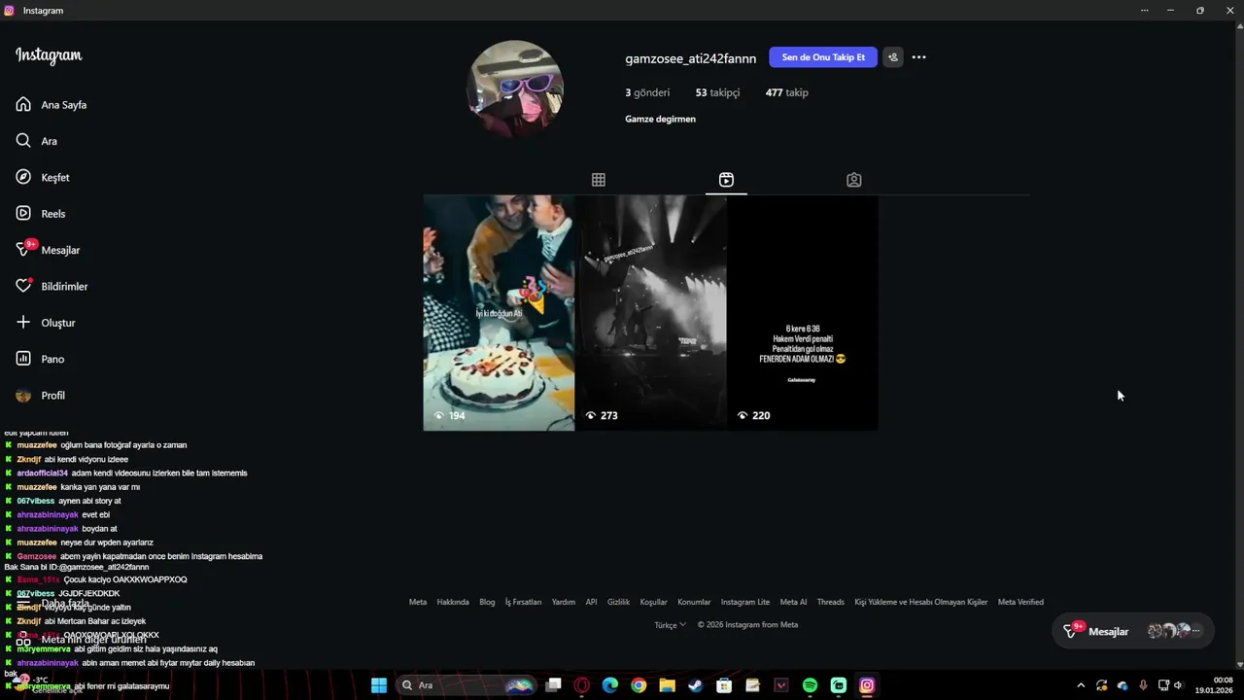
Task: Open Bildirimler heart icon
Action: (x=23, y=286)
